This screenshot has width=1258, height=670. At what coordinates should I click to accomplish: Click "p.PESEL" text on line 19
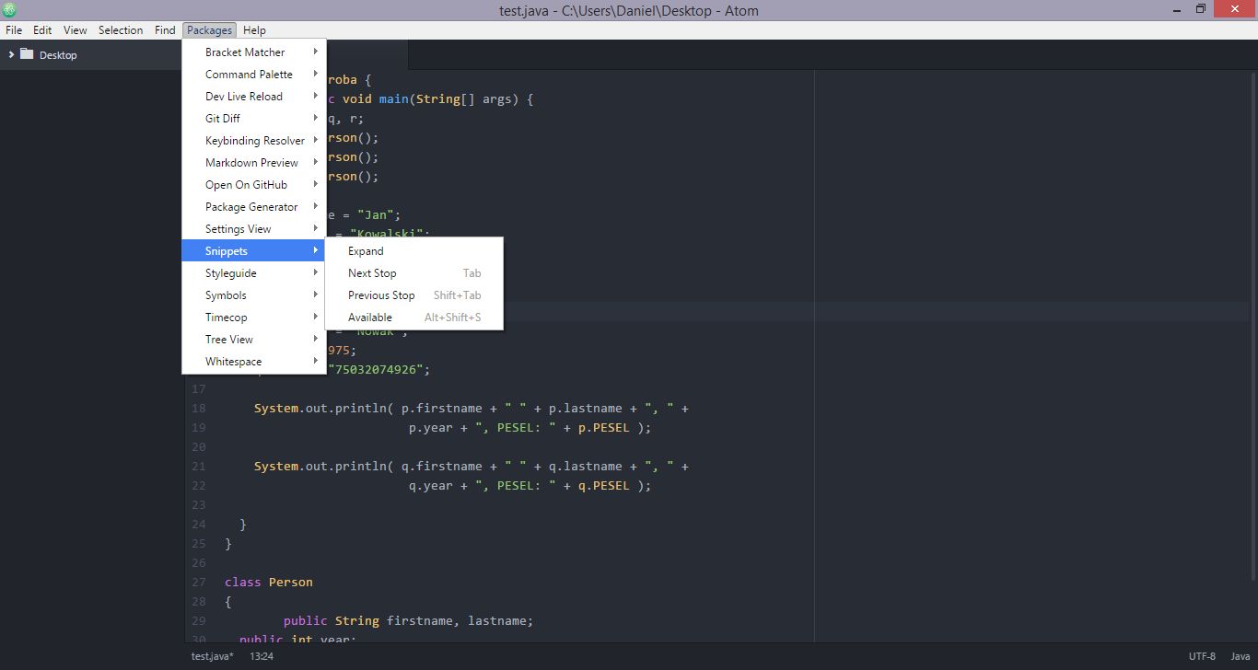pyautogui.click(x=604, y=427)
